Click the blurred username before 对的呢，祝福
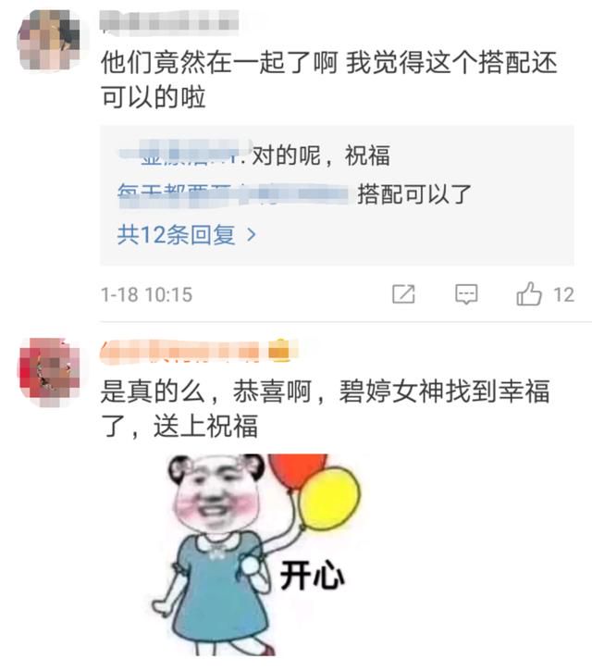This screenshot has width=592, height=671. pyautogui.click(x=185, y=154)
